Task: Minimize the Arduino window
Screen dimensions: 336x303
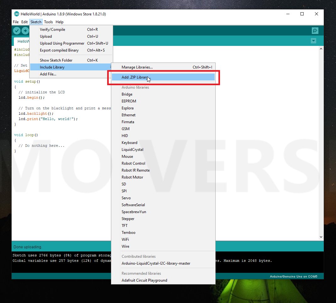Action: click(288, 14)
